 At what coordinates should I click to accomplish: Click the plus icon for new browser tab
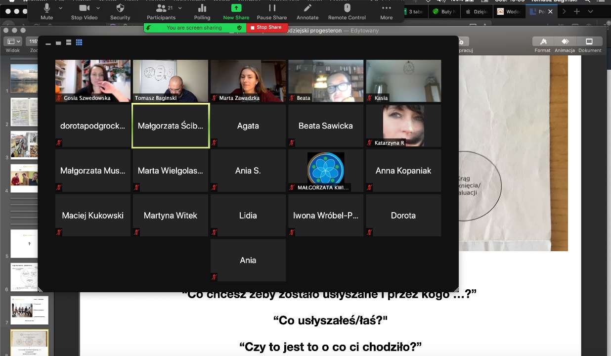click(576, 11)
